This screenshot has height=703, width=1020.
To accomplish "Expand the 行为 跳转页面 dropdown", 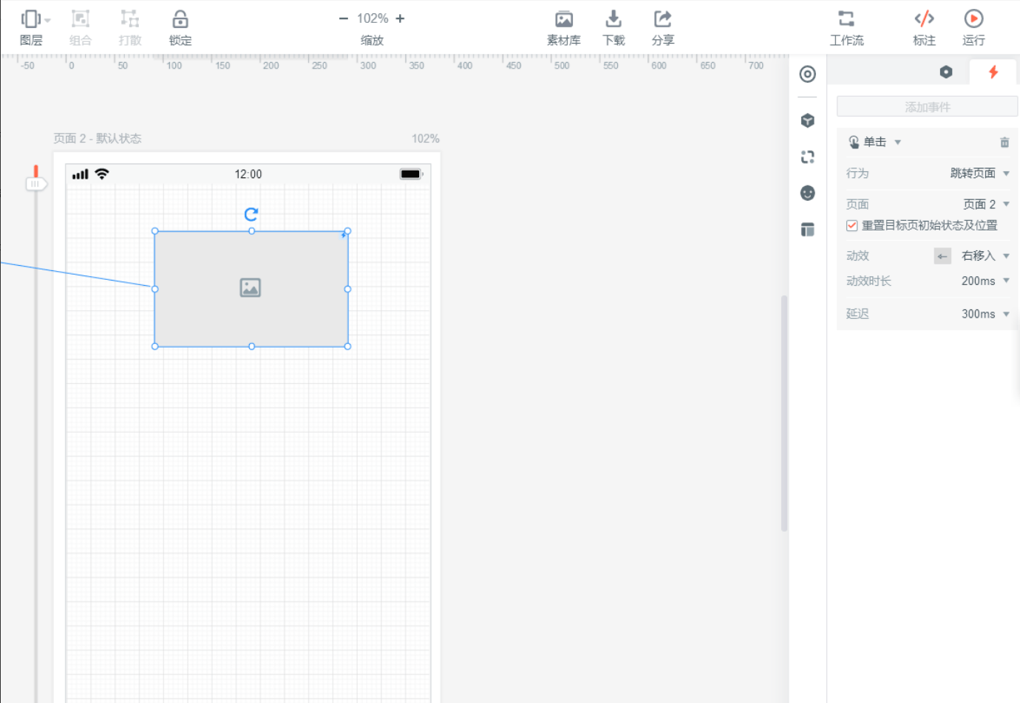I will point(980,174).
